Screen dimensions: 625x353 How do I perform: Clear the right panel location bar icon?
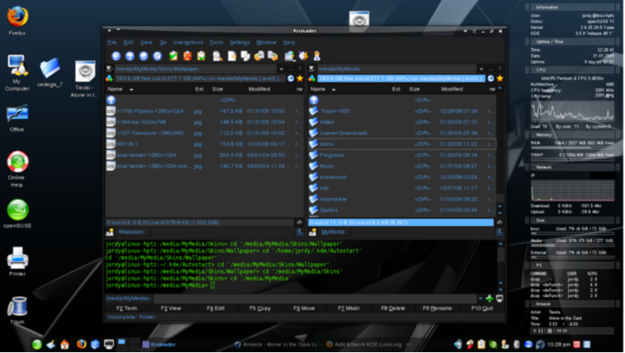312,69
